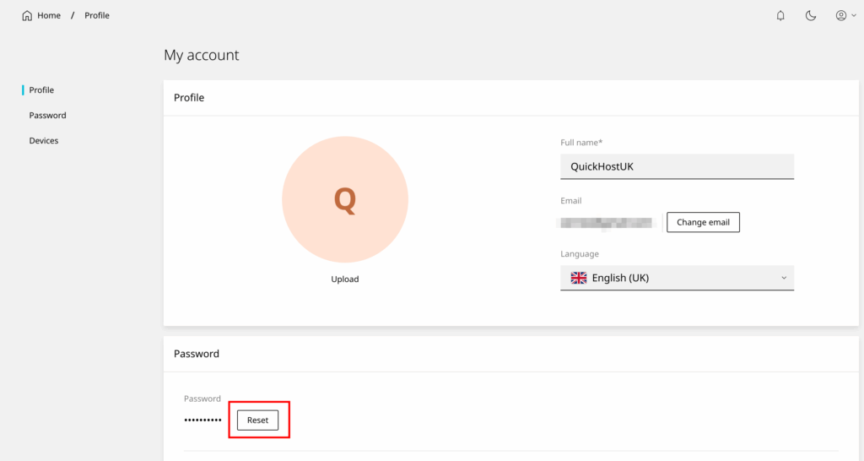The width and height of the screenshot is (864, 461).
Task: Click the Profile card header
Action: (x=189, y=98)
